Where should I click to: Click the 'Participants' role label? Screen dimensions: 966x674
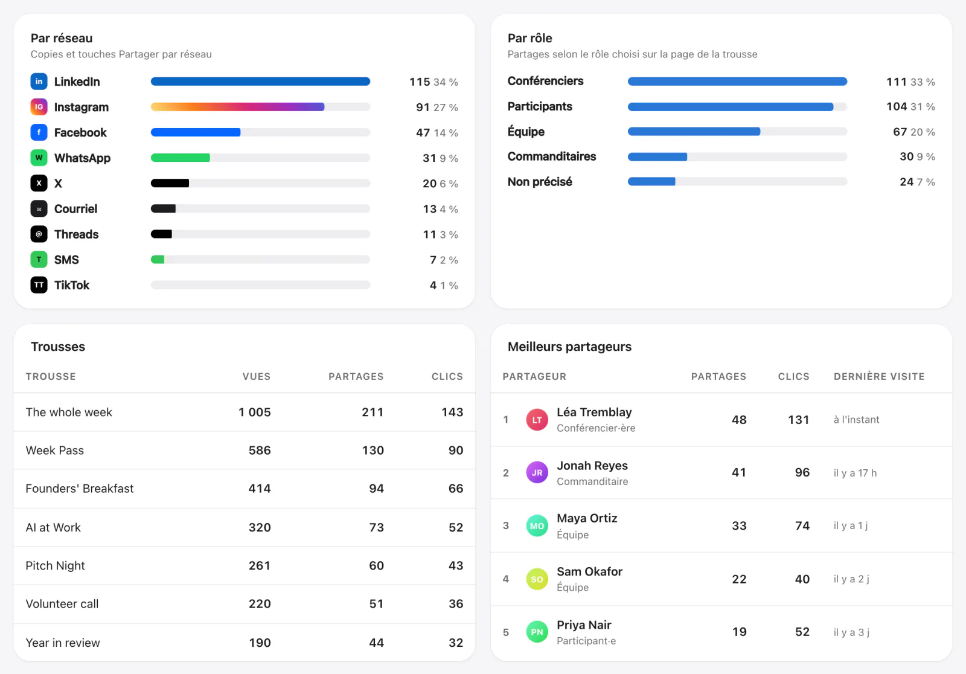click(x=540, y=106)
